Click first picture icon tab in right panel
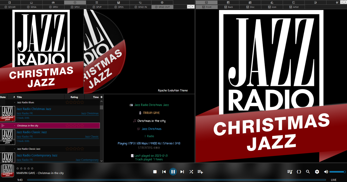The height and width of the screenshot is (182, 347). (x=206, y=2)
